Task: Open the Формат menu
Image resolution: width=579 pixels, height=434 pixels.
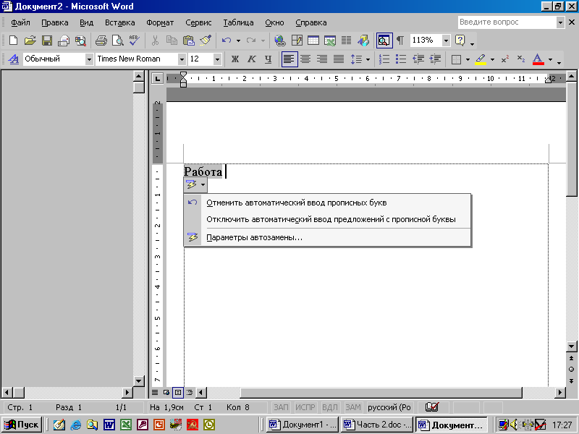Action: tap(160, 22)
